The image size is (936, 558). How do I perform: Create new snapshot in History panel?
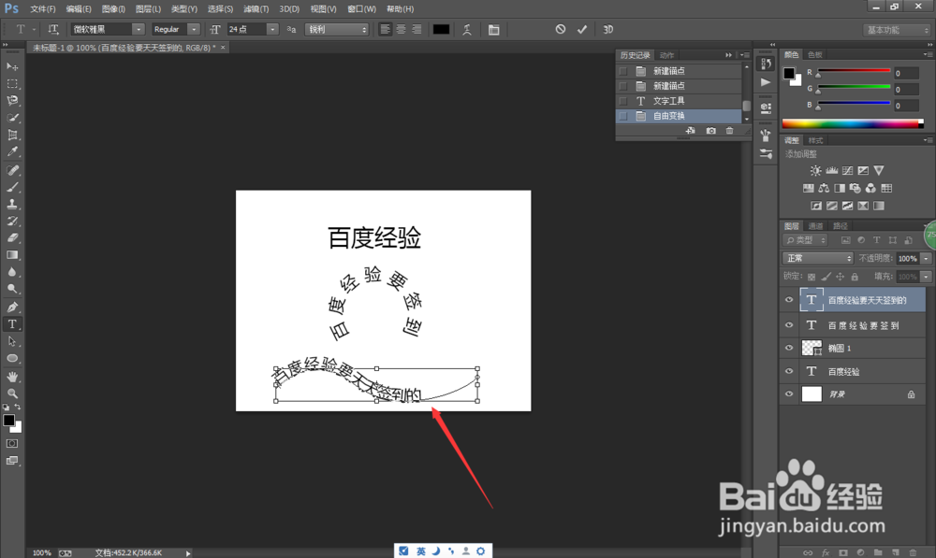710,131
